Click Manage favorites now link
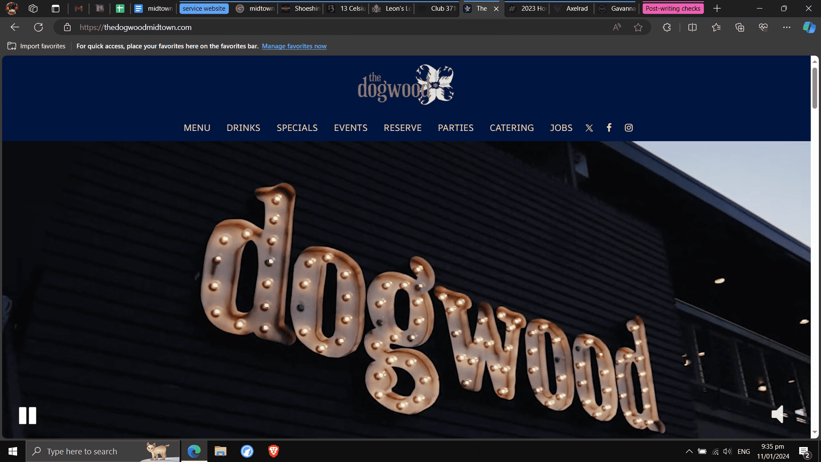This screenshot has width=821, height=462. (294, 46)
